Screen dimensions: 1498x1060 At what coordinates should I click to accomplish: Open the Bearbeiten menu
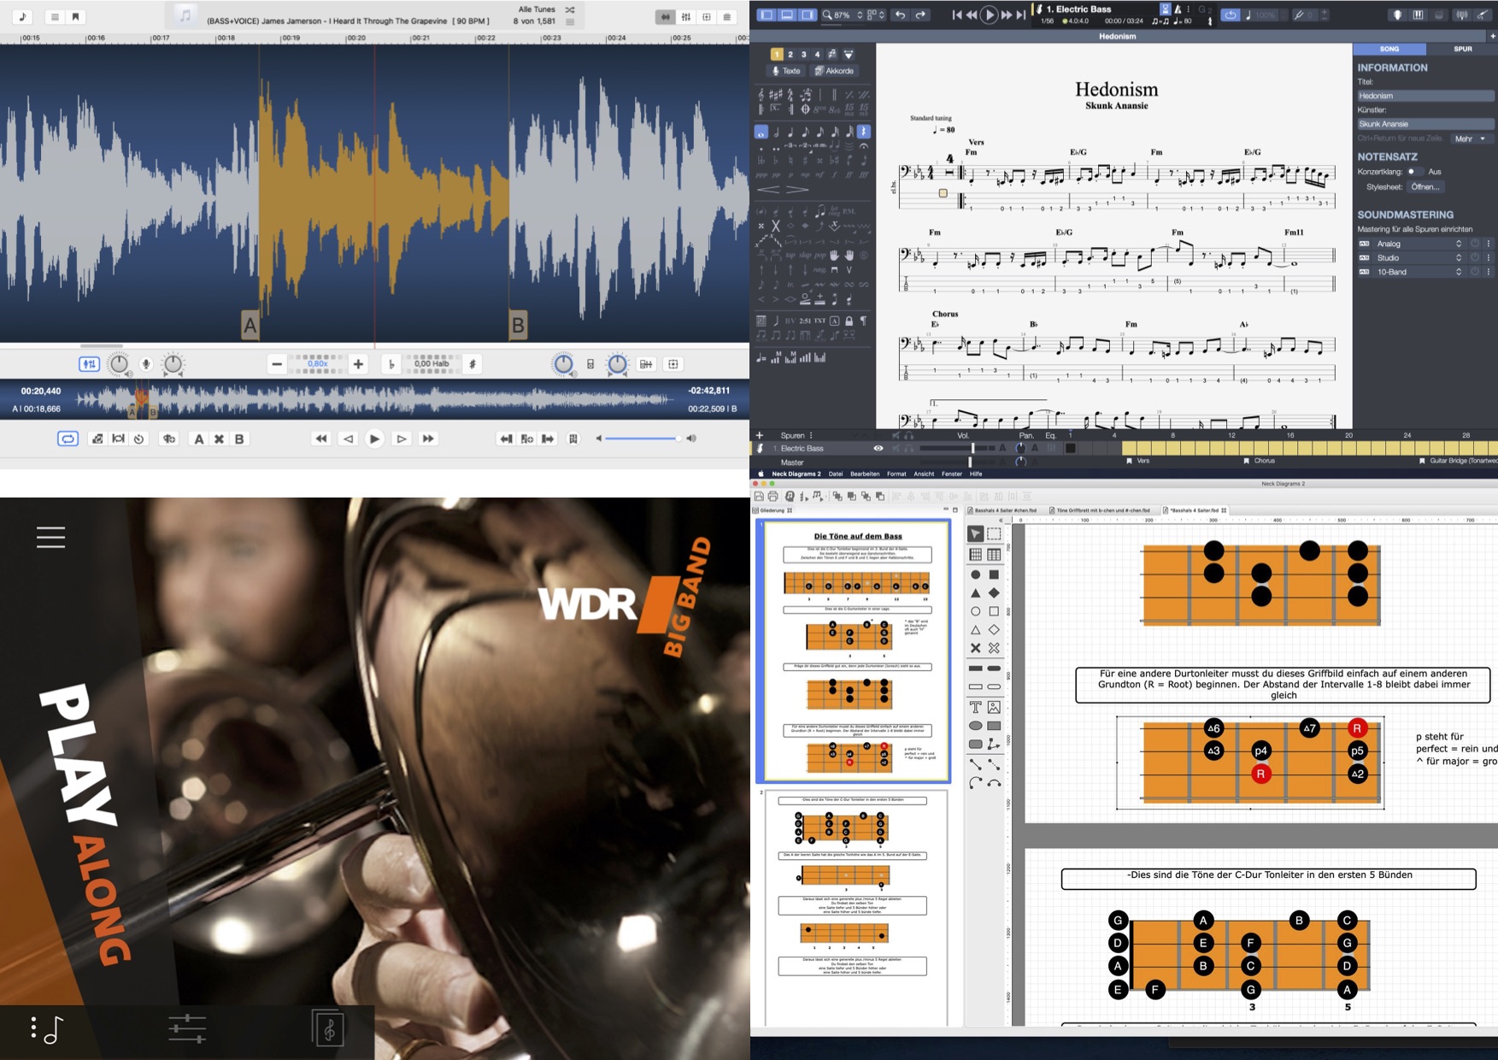click(x=865, y=474)
